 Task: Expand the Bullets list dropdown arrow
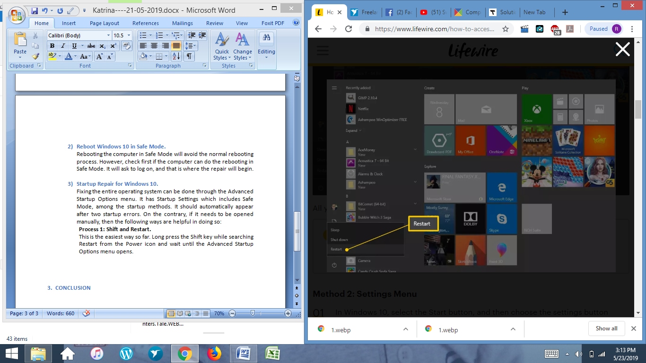(x=150, y=35)
